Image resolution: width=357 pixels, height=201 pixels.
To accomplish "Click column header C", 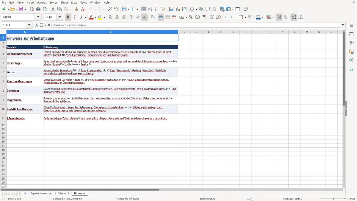I will 184,32.
